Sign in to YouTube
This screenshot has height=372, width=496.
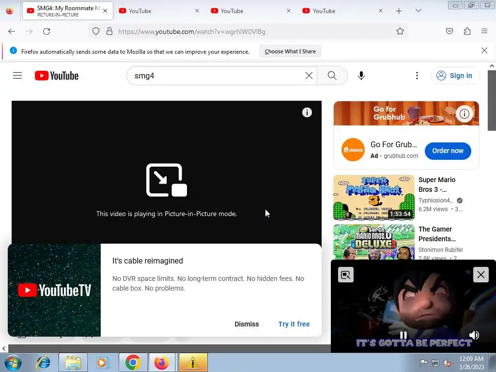pos(455,76)
